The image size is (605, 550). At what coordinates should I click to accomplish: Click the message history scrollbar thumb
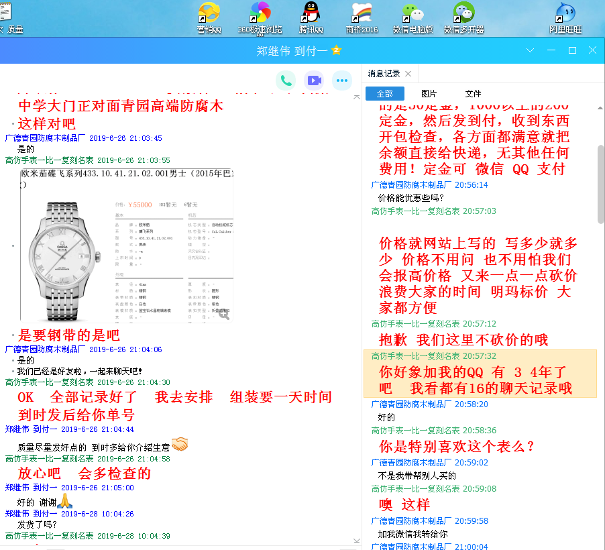601,181
